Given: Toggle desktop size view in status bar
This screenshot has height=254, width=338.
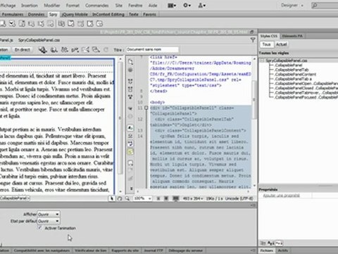Looking at the screenshot, I should pos(175,198).
